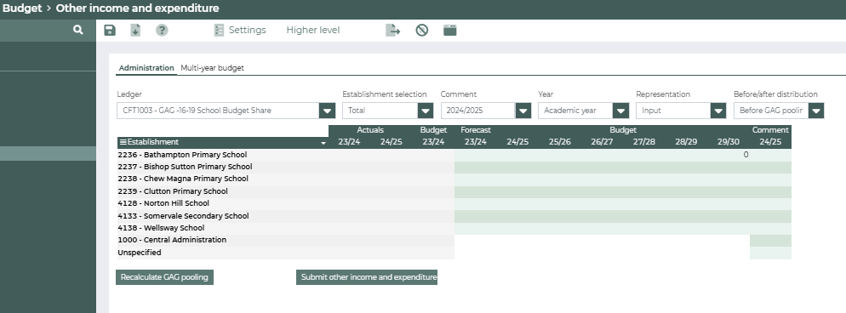Screen dimensions: 846x313
Task: Switch to the Administration tab
Action: pos(146,68)
